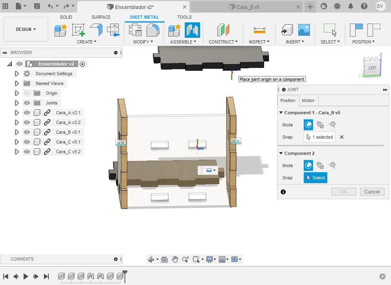The width and height of the screenshot is (391, 285).
Task: Open the Extensions icon in title bar
Action: [324, 6]
